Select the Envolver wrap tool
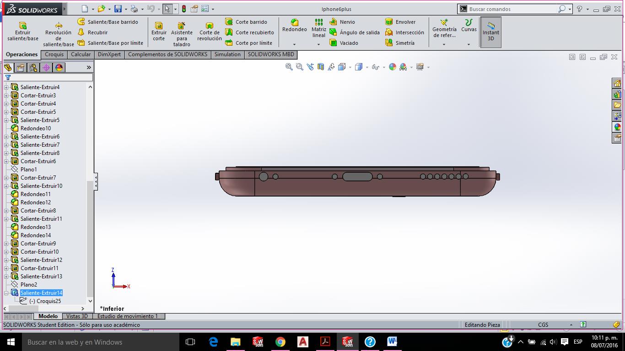This screenshot has width=625, height=351. tap(401, 22)
